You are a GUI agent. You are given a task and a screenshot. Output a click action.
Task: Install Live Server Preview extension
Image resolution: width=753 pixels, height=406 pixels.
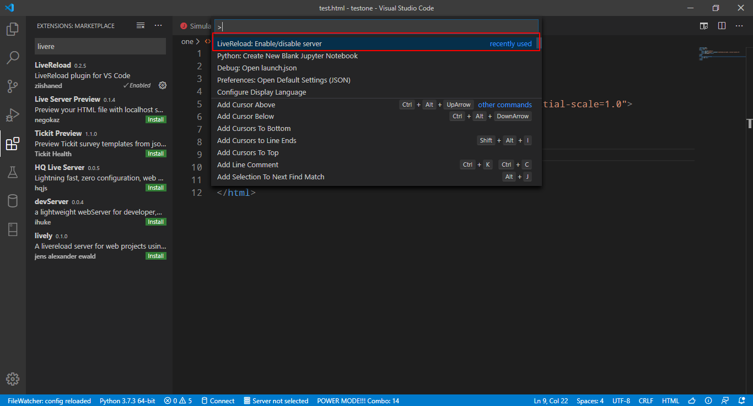[156, 119]
